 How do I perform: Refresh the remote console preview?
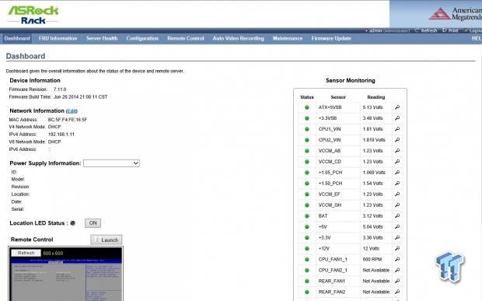pyautogui.click(x=26, y=253)
